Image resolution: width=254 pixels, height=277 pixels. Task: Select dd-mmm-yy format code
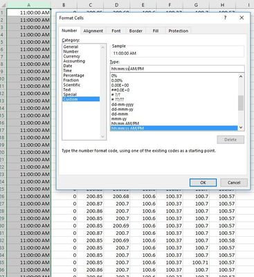(x=174, y=109)
